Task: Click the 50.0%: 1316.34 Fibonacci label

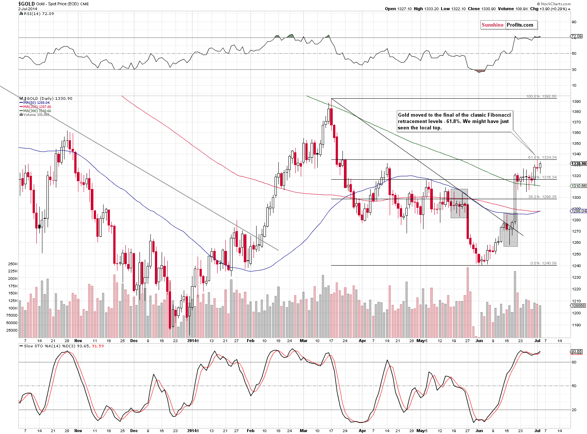Action: [542, 177]
